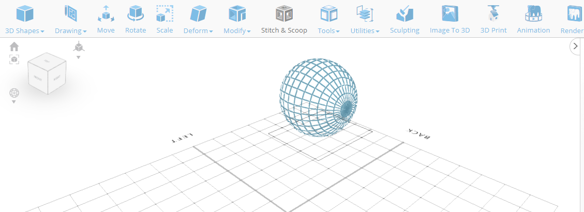The height and width of the screenshot is (212, 584).
Task: Select the Move tool
Action: 106,20
